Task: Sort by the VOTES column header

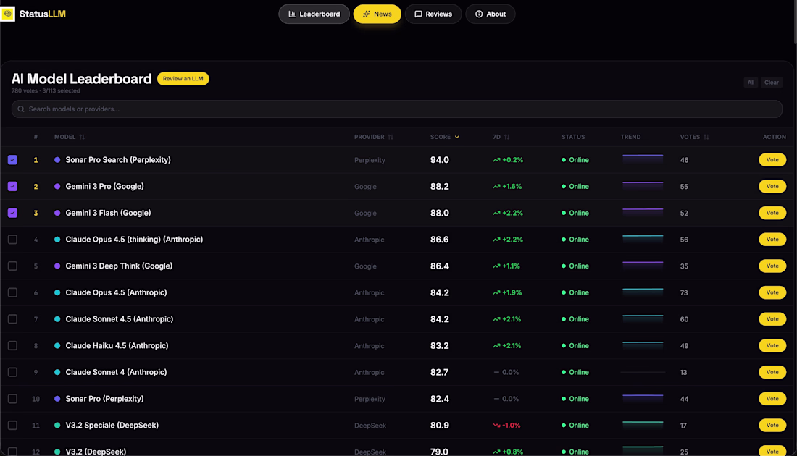Action: [x=694, y=137]
